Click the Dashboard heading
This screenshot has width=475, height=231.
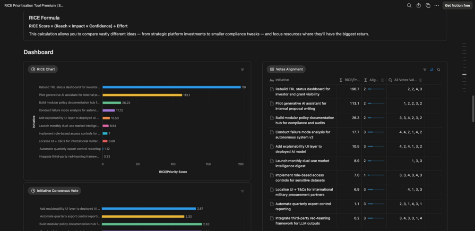click(38, 52)
